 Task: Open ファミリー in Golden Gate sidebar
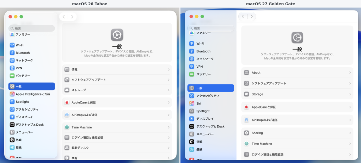coord(211,33)
